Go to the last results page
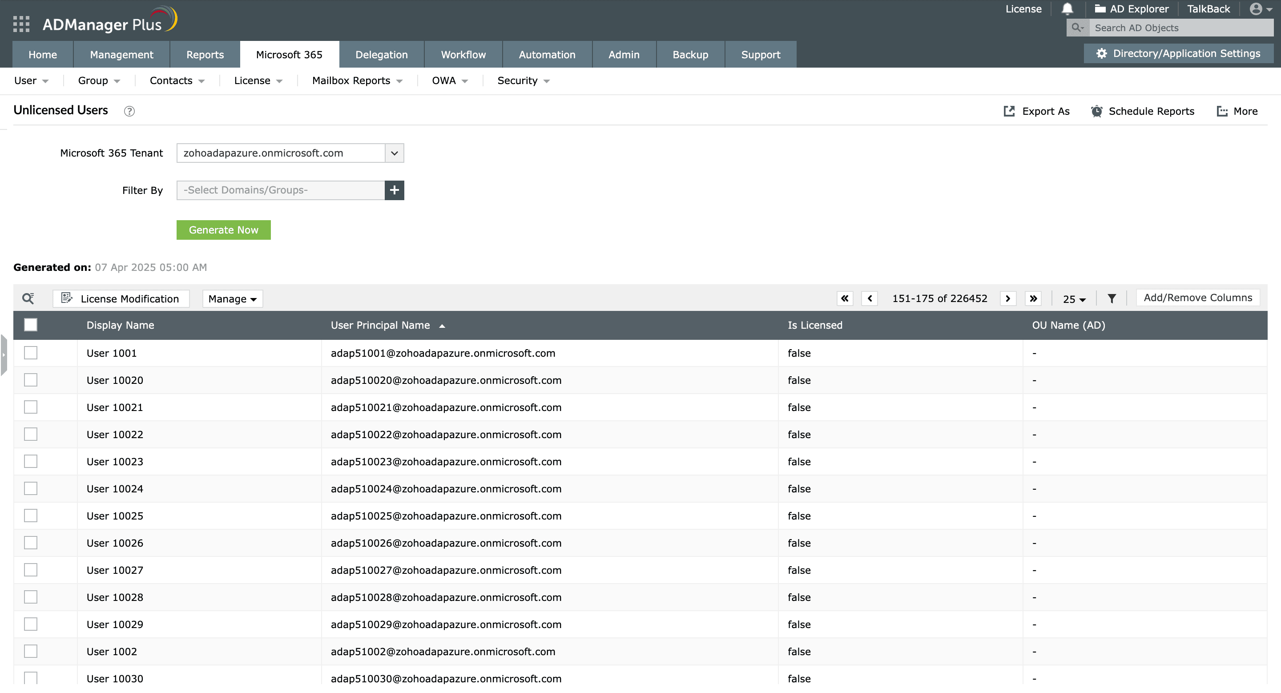This screenshot has width=1281, height=693. (x=1033, y=298)
